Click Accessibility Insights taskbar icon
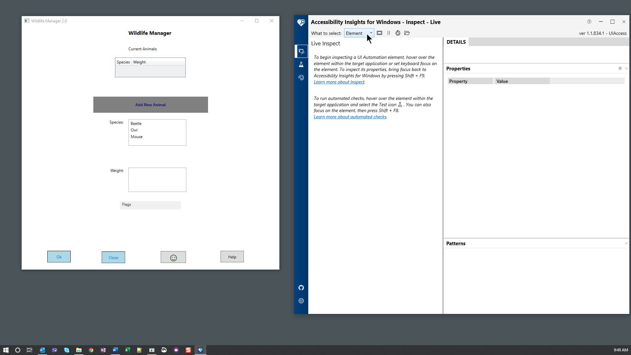 click(x=200, y=350)
